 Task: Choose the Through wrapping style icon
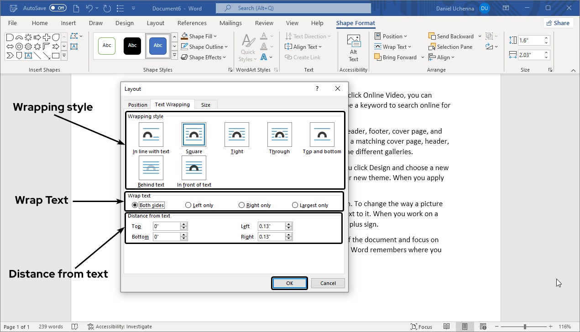coord(279,135)
